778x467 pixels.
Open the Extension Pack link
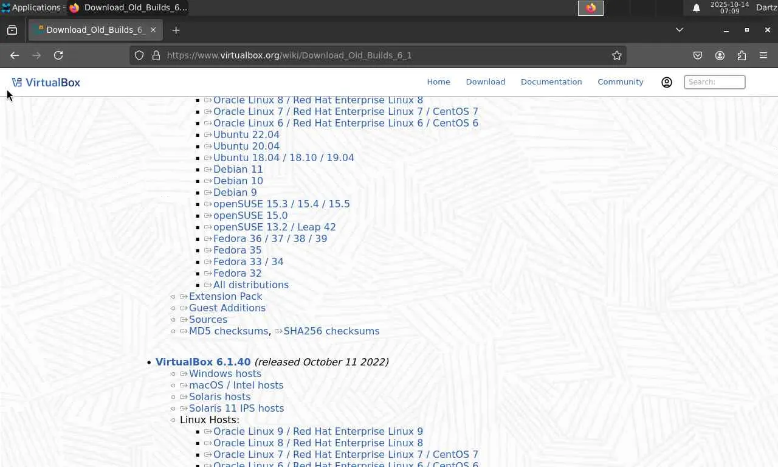tap(225, 297)
